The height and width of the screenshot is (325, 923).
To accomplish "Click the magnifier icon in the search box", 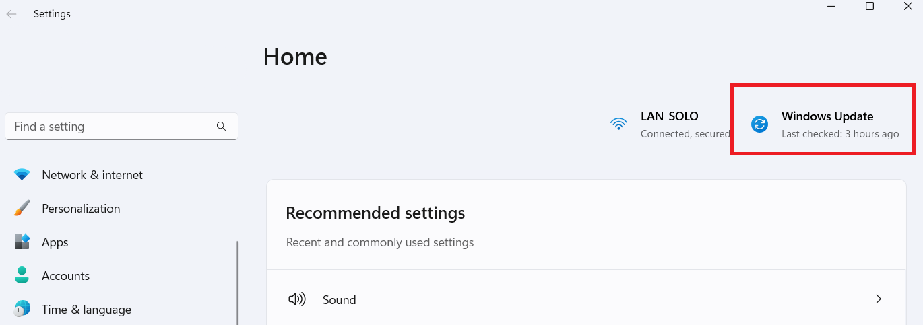I will tap(221, 126).
